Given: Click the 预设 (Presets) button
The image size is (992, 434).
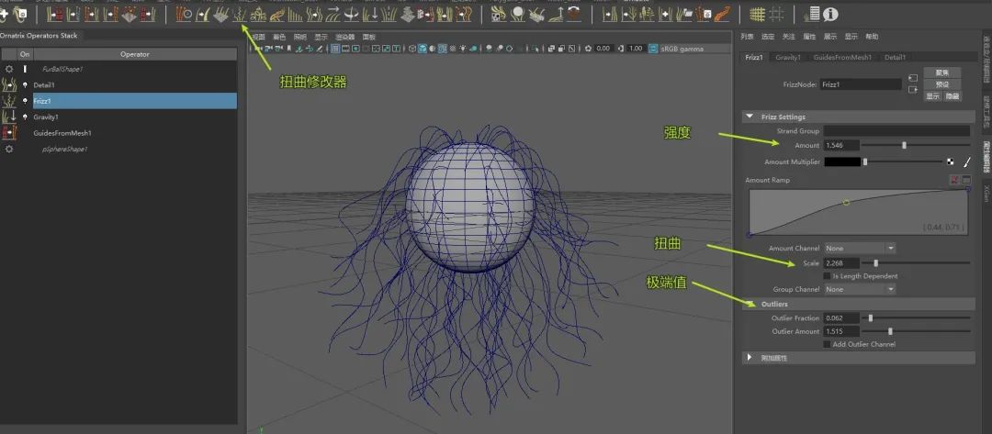Looking at the screenshot, I should (942, 84).
